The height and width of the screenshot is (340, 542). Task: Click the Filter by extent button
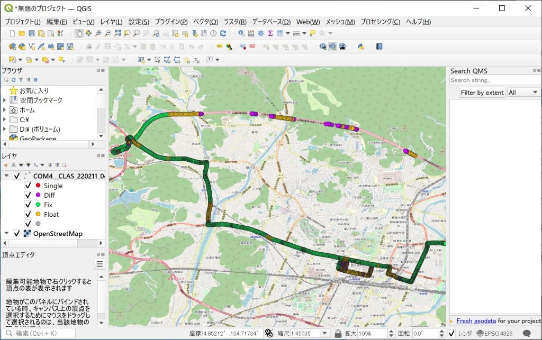click(482, 92)
